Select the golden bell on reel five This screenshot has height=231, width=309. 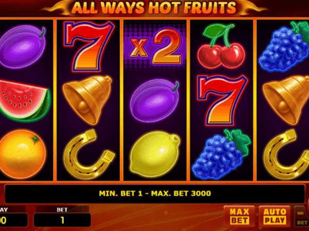tap(286, 100)
